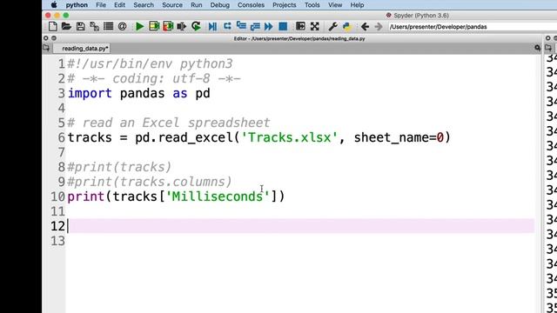The width and height of the screenshot is (557, 313).
Task: Step to the next line in debugger
Action: coord(227,26)
